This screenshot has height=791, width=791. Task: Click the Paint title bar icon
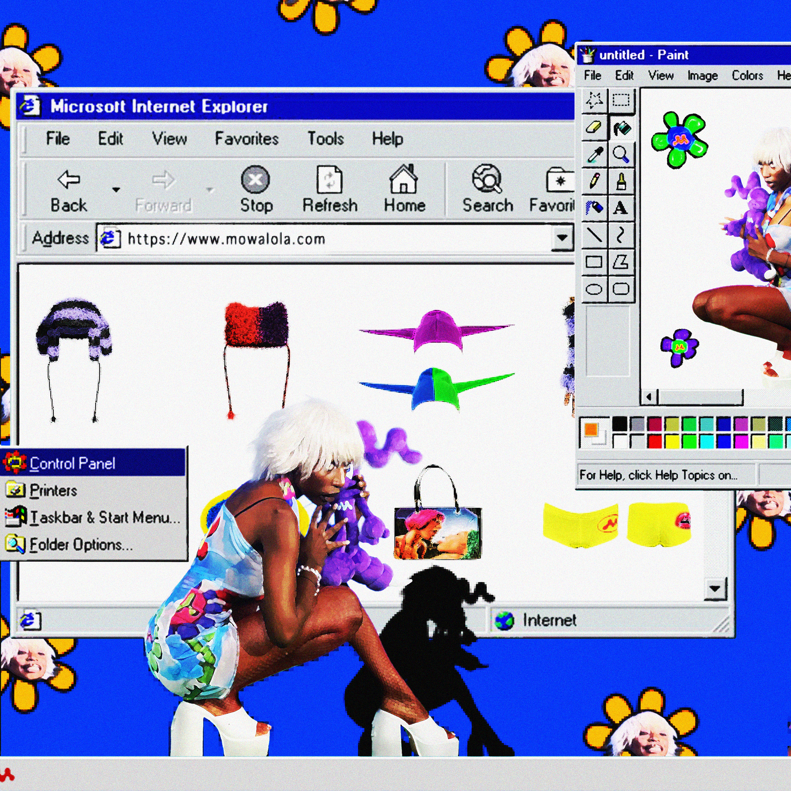[x=588, y=55]
